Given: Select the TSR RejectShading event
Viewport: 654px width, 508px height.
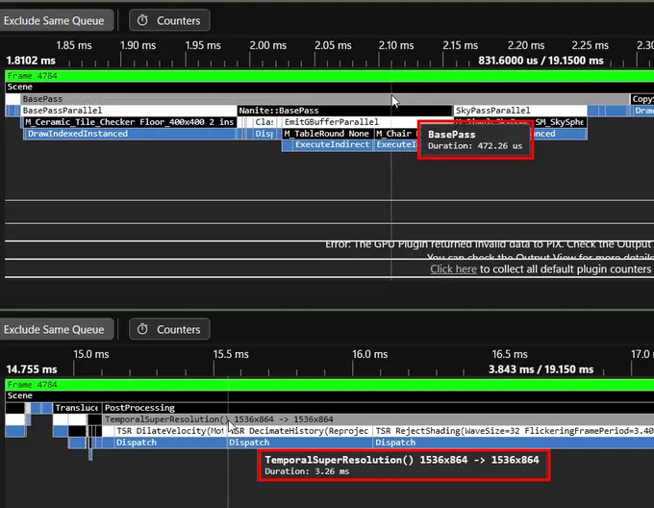Looking at the screenshot, I should coord(514,431).
